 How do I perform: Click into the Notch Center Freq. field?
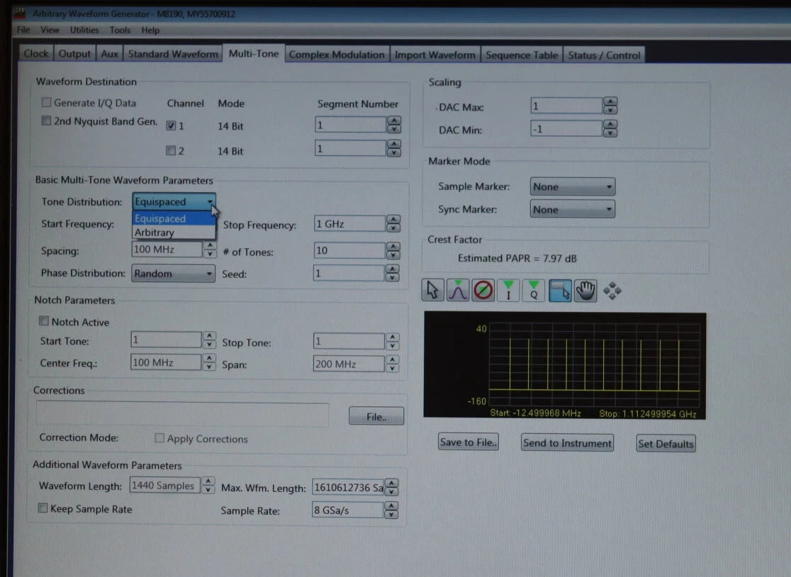tap(166, 362)
